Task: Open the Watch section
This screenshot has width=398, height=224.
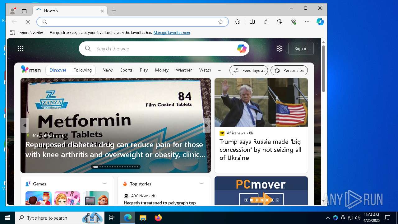Action: pos(205,70)
